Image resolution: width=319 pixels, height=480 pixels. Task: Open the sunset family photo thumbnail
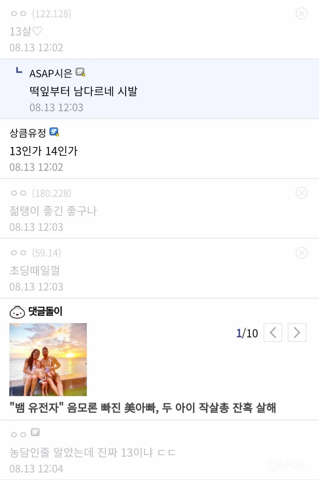[x=48, y=359]
